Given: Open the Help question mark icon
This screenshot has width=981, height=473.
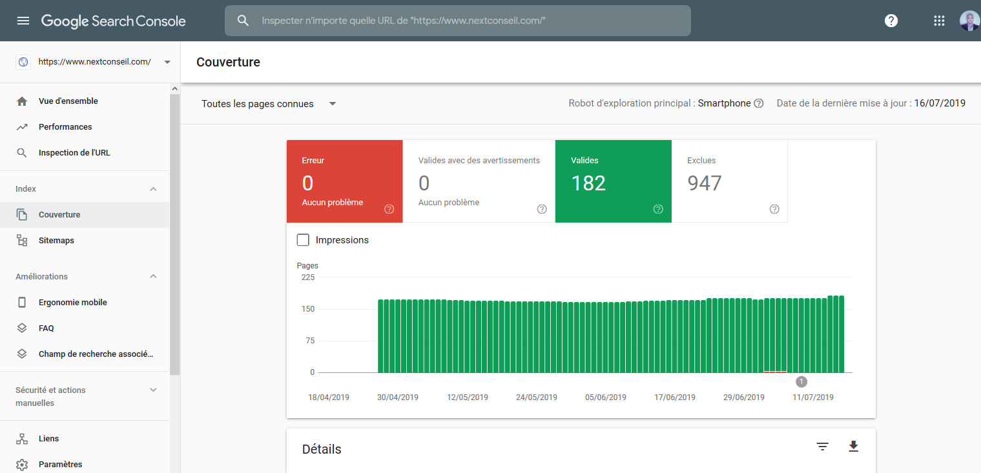Looking at the screenshot, I should (891, 21).
